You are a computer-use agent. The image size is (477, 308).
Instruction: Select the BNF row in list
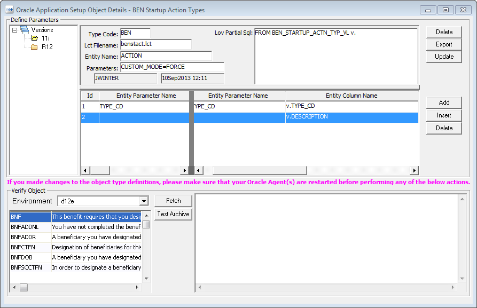(x=76, y=217)
